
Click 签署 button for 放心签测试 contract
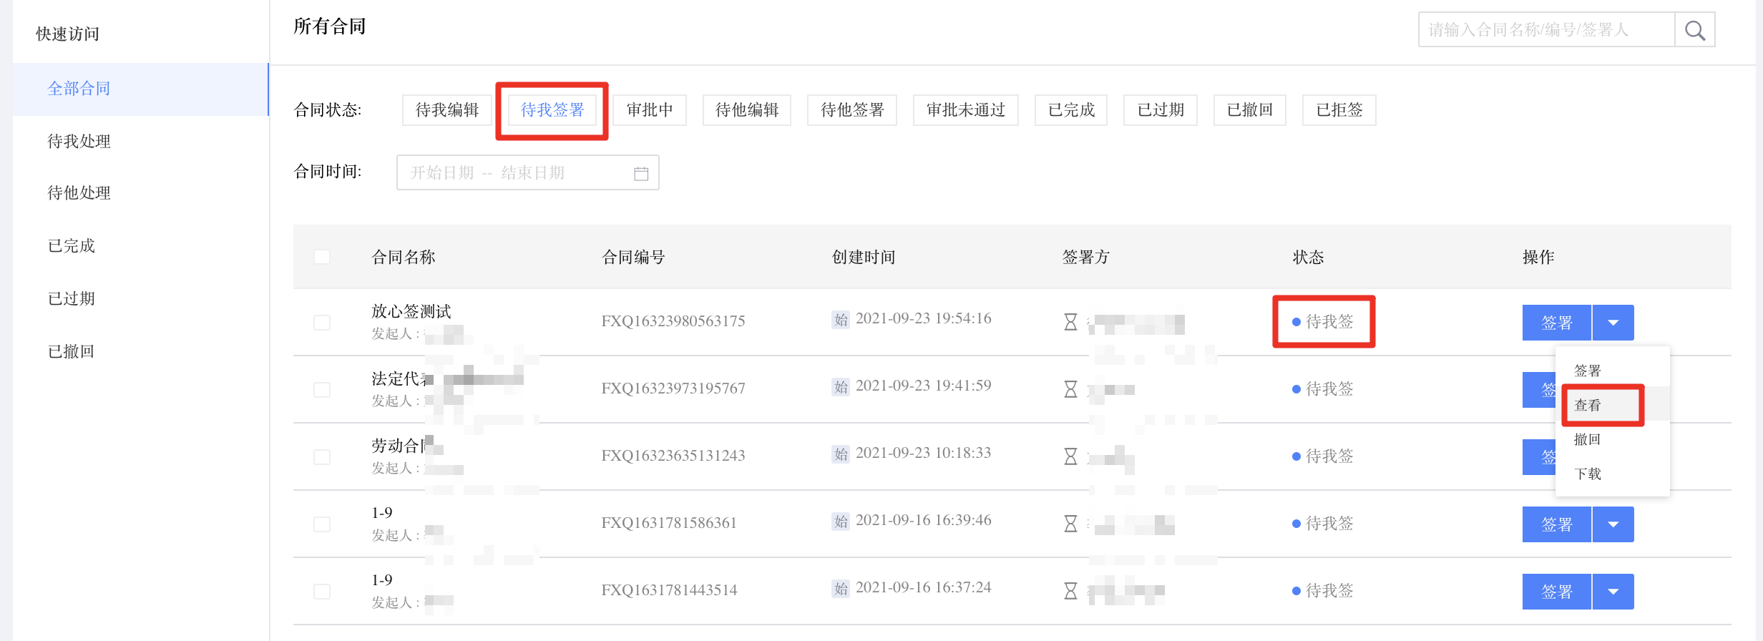click(x=1557, y=323)
